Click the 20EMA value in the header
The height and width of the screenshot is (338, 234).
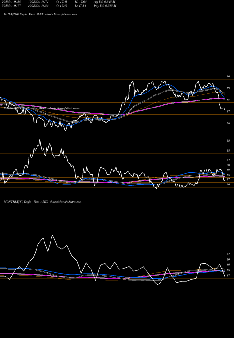10,2
